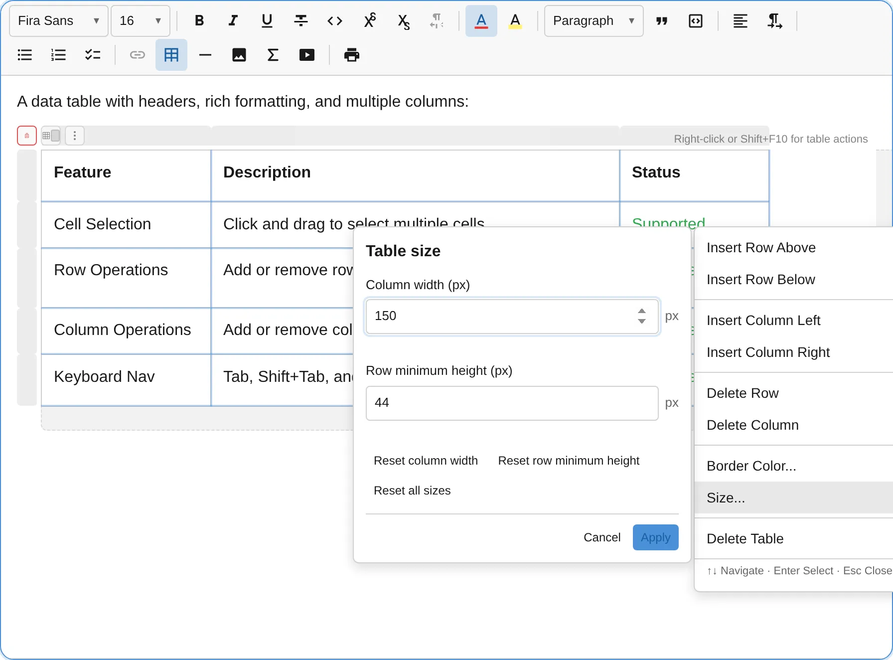Viewport: 893px width, 660px height.
Task: Click the intro paragraph about data table
Action: pos(243,102)
